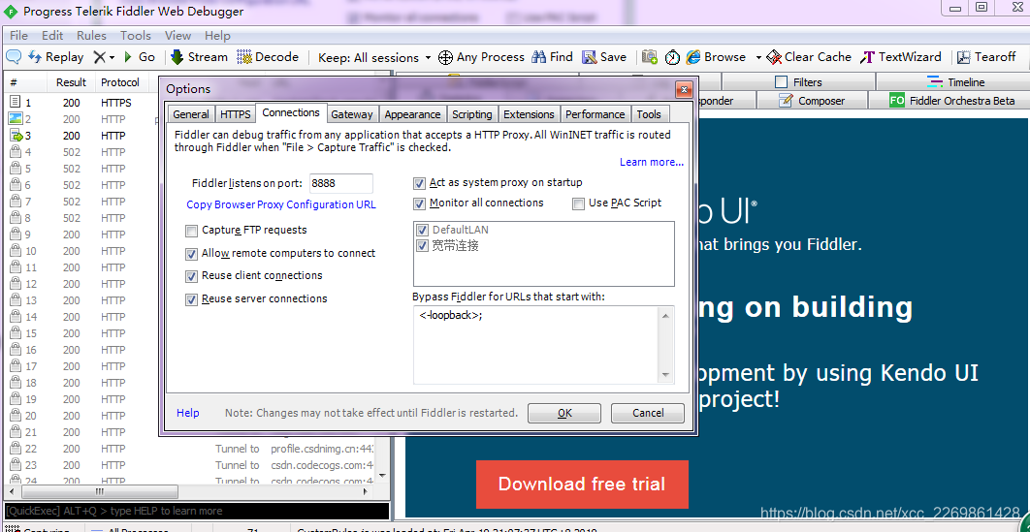The image size is (1030, 532).
Task: Toggle Reuse client connections checkbox
Action: [x=192, y=276]
